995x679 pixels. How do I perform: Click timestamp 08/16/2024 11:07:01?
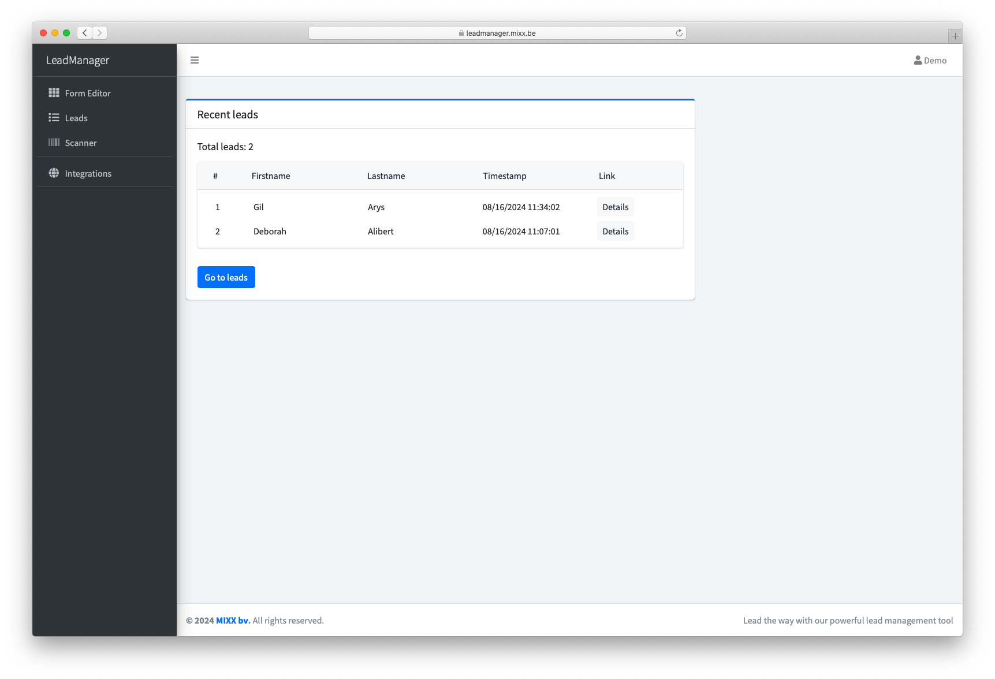tap(521, 232)
